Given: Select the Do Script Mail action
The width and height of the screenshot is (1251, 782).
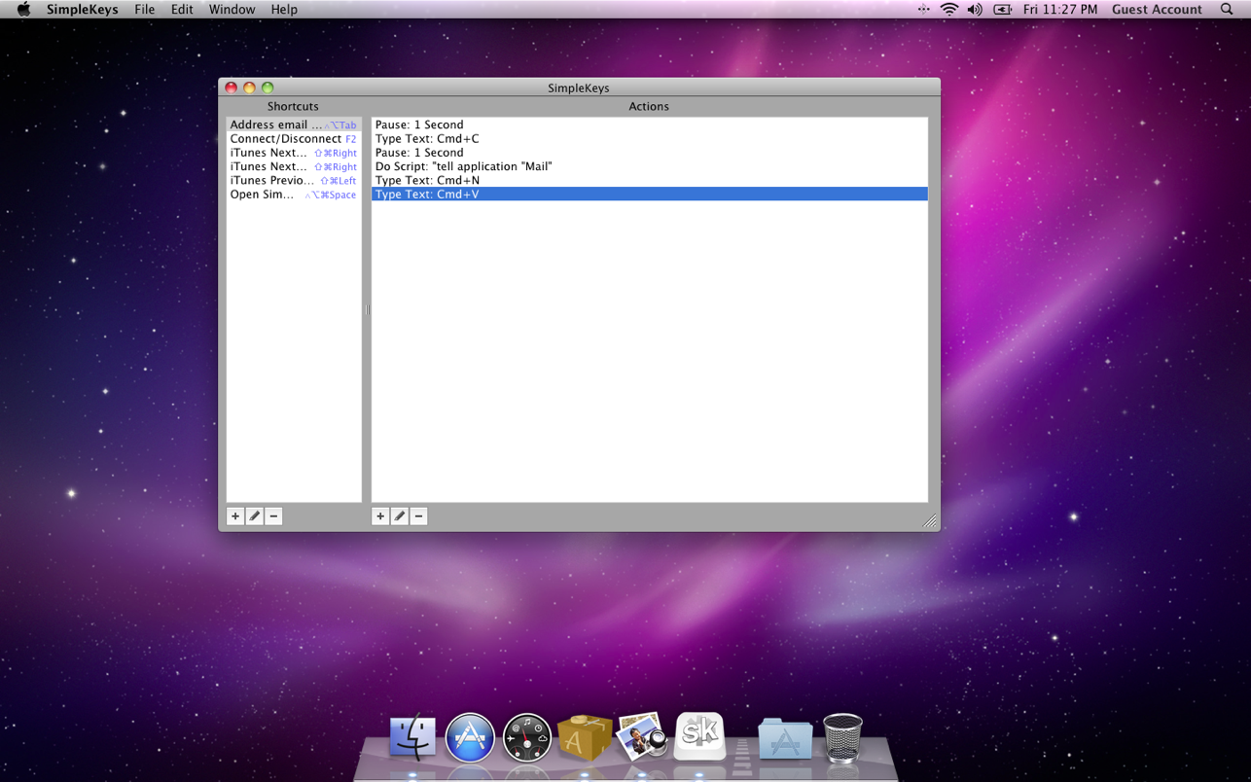Looking at the screenshot, I should [463, 166].
